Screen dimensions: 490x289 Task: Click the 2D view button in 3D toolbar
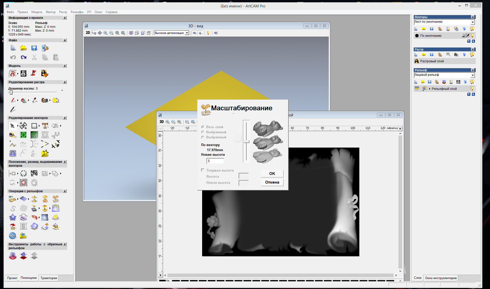[88, 33]
